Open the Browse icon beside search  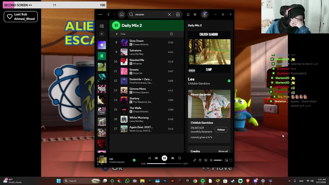pos(178,14)
